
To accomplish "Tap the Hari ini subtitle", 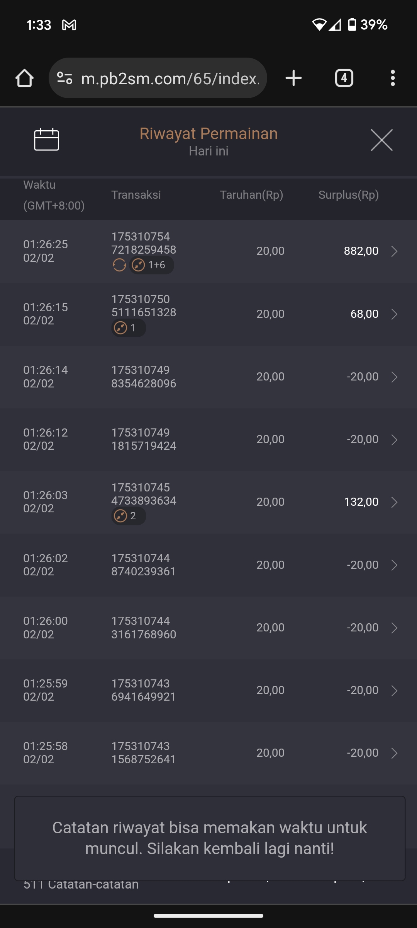I will (x=208, y=151).
